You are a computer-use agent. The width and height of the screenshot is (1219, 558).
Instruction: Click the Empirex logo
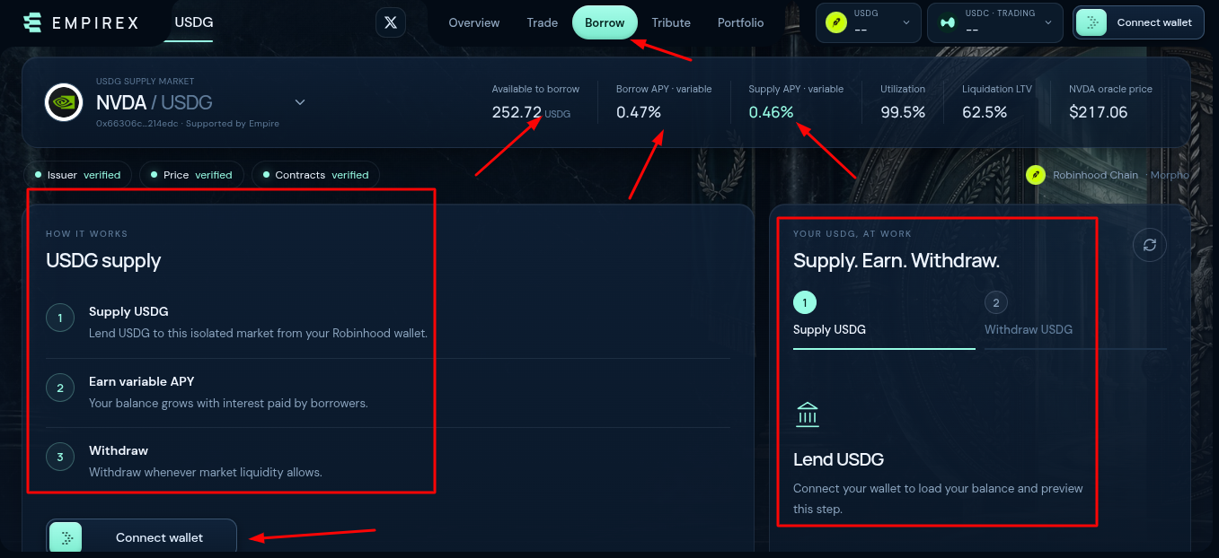[81, 22]
